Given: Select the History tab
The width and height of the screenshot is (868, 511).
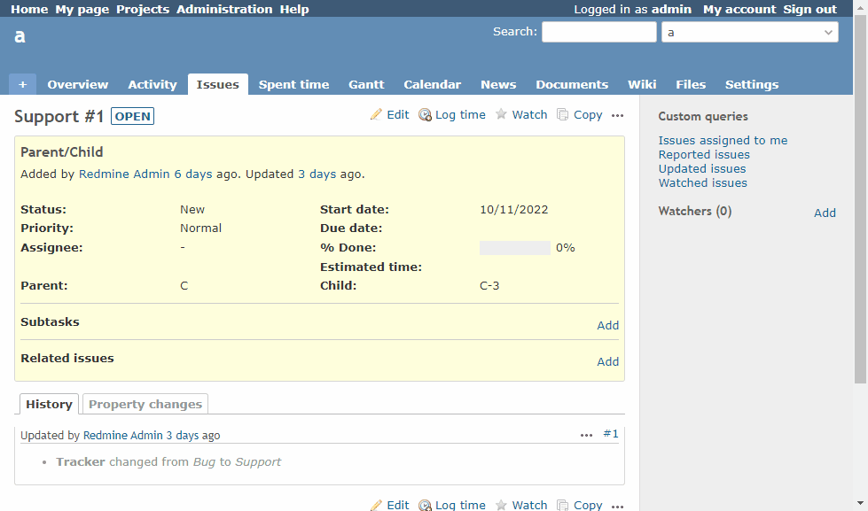Looking at the screenshot, I should coord(50,404).
